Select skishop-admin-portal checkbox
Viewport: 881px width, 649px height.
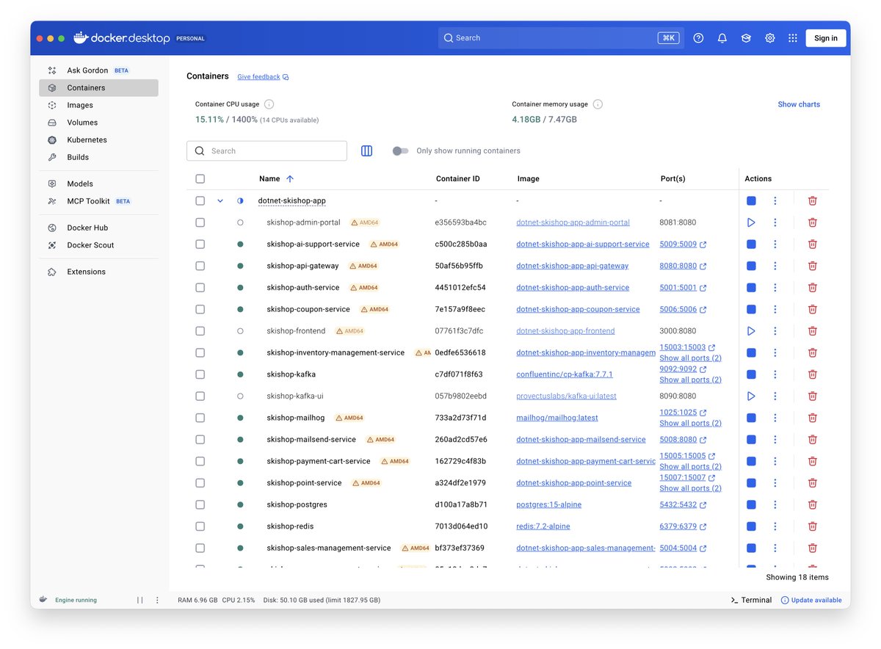click(x=200, y=222)
